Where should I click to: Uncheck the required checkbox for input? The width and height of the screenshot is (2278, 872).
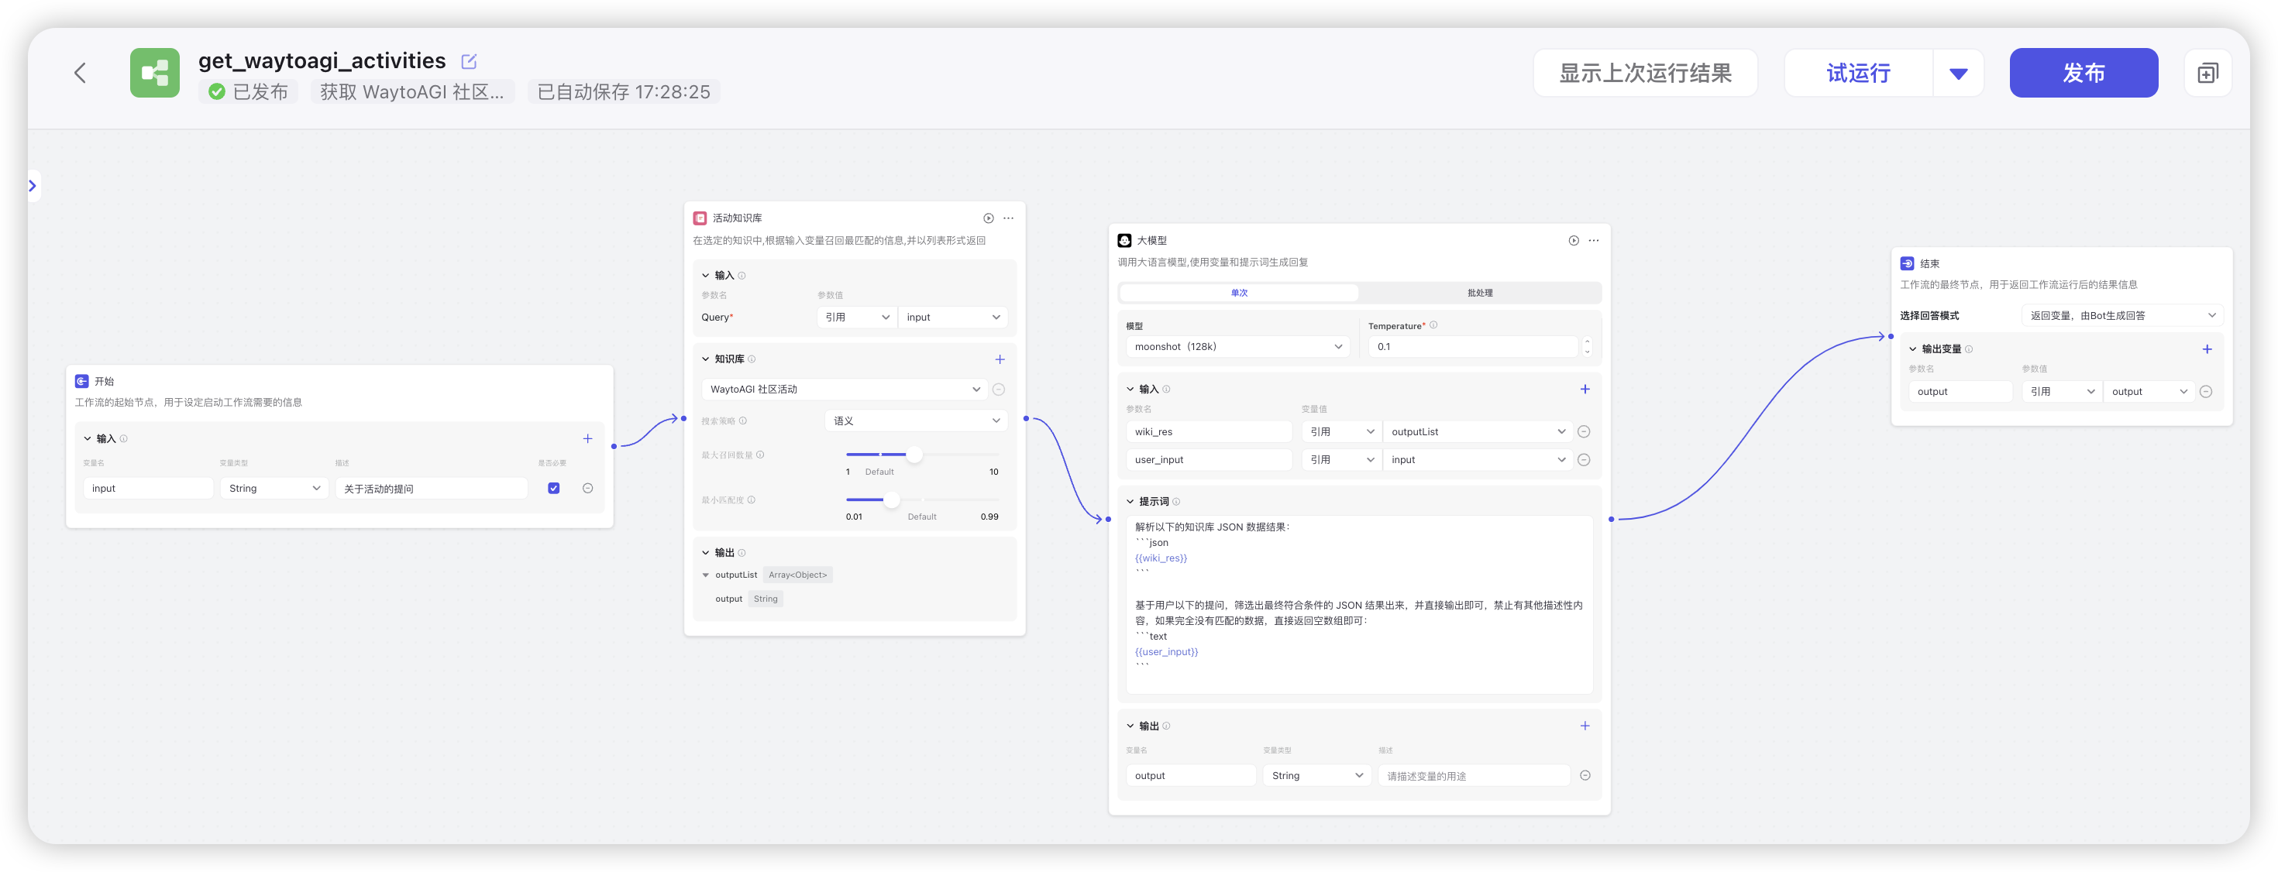tap(553, 488)
